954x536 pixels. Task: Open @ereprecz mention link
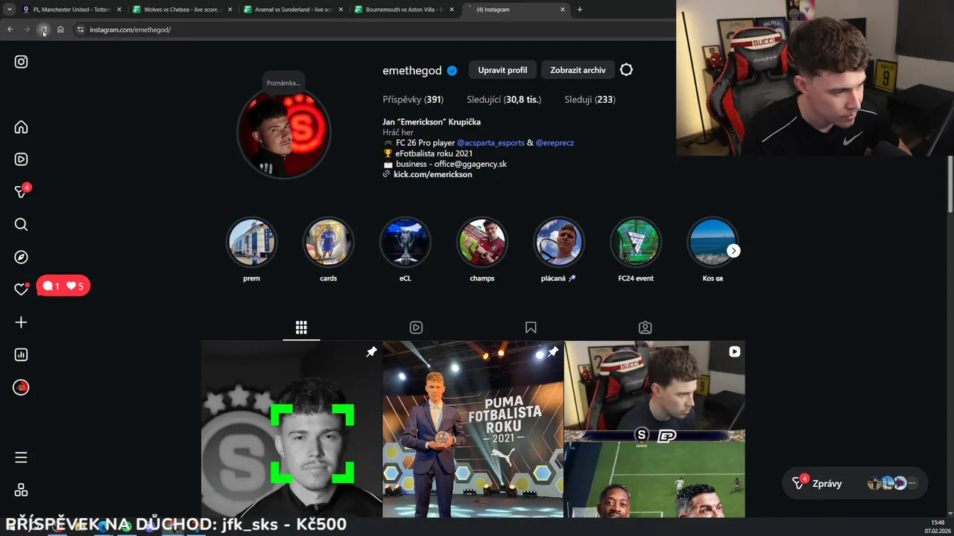[x=555, y=143]
